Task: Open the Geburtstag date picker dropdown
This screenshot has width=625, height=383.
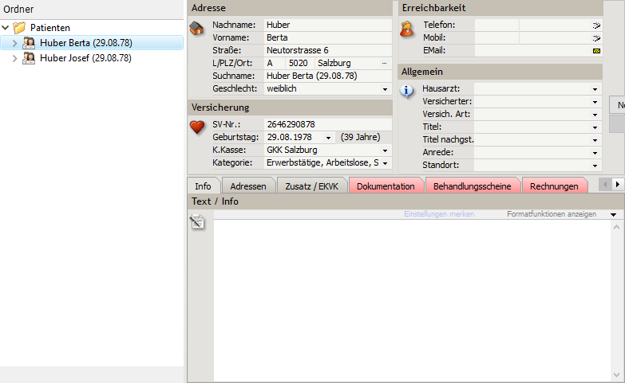Action: tap(328, 138)
